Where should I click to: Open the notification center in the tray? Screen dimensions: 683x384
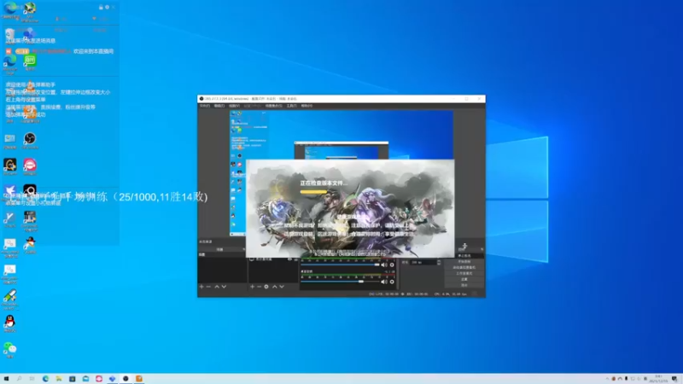[x=674, y=379]
